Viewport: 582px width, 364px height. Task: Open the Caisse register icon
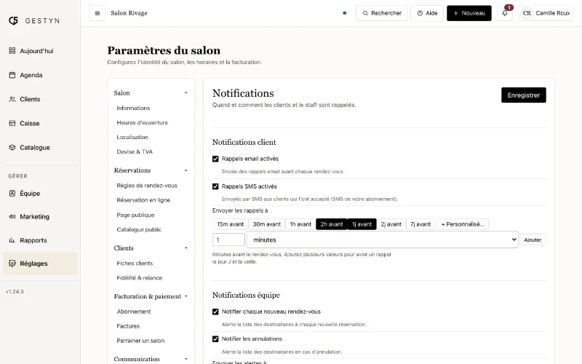(12, 123)
